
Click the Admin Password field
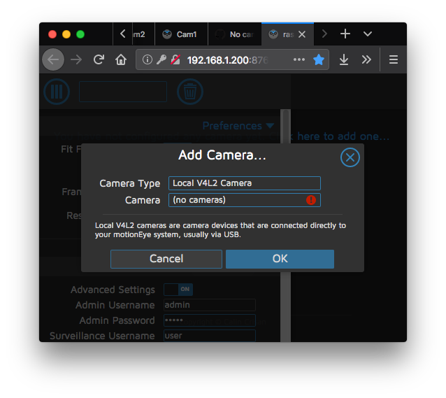point(209,320)
